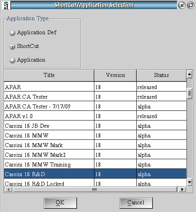Click the horizontal scrollbar right arrow
Viewport: 196px width, 212px height.
tap(182, 189)
